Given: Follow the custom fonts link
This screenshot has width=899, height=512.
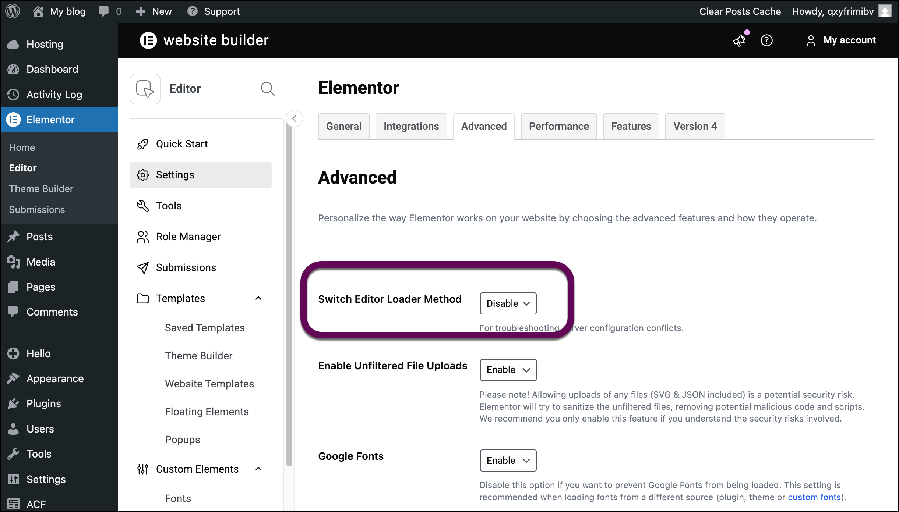Looking at the screenshot, I should point(814,497).
